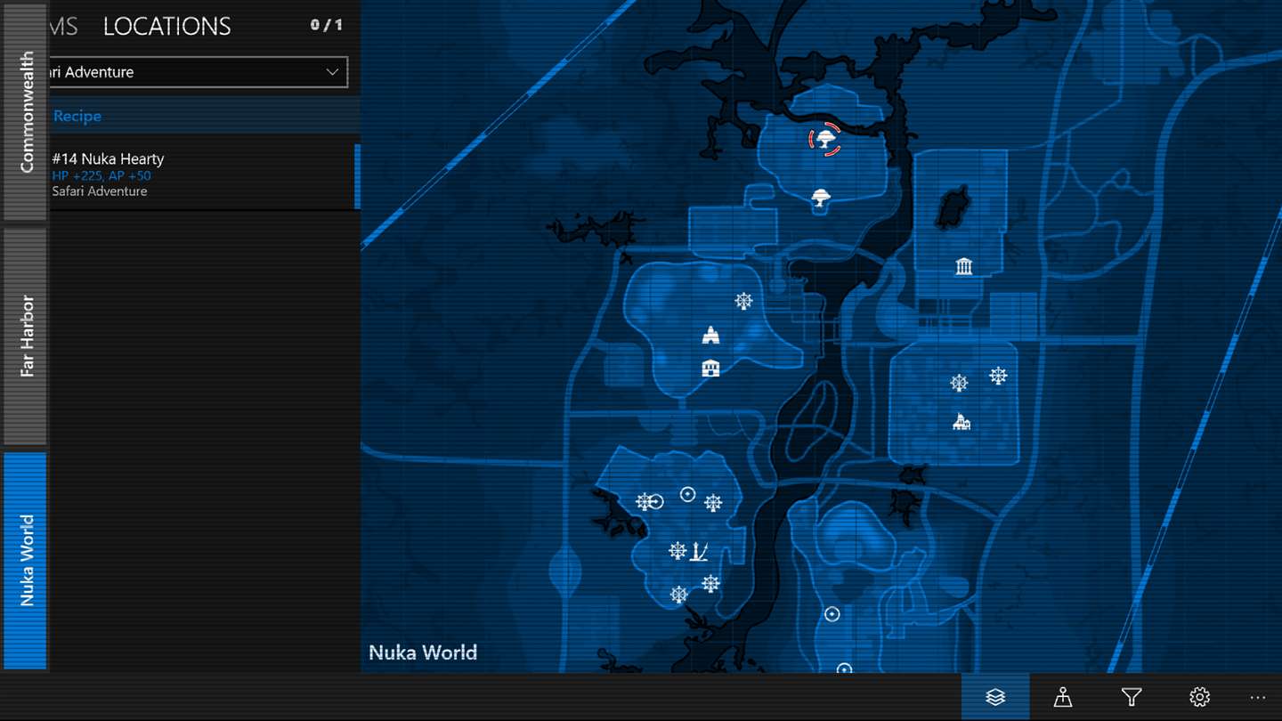
Task: Click the Recipe group header
Action: tap(205, 116)
